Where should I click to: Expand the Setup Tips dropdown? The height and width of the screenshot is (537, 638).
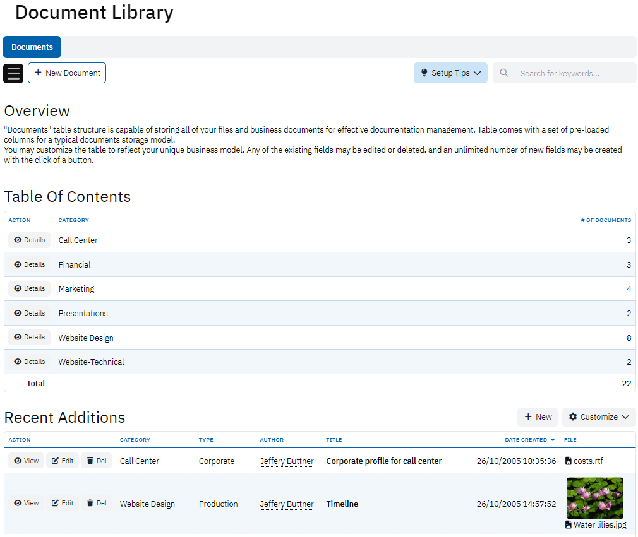[450, 73]
